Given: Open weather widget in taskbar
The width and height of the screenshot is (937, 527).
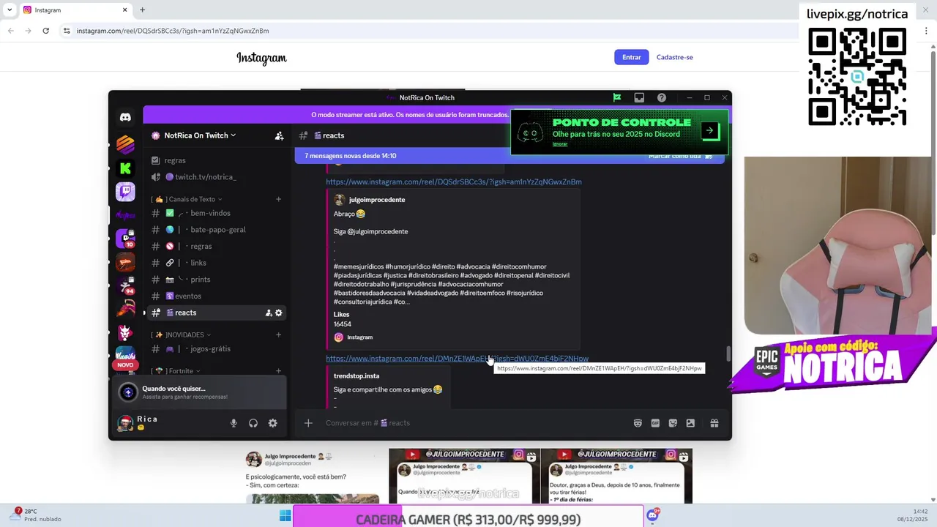Looking at the screenshot, I should click(x=35, y=515).
